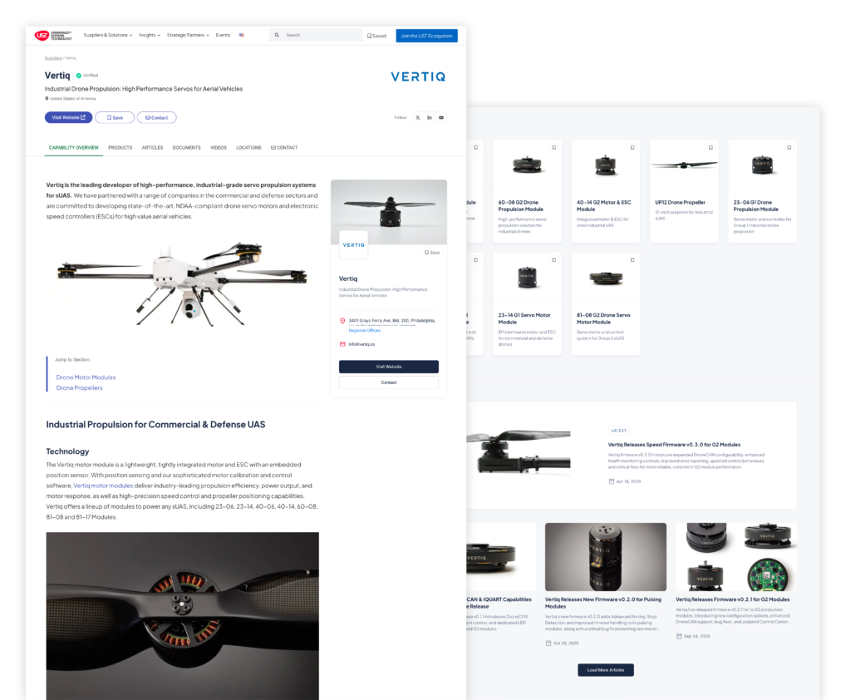Toggle bookmark on 23-14 G1 Servo Motor Module
Viewport: 851px width, 700px height.
[554, 260]
